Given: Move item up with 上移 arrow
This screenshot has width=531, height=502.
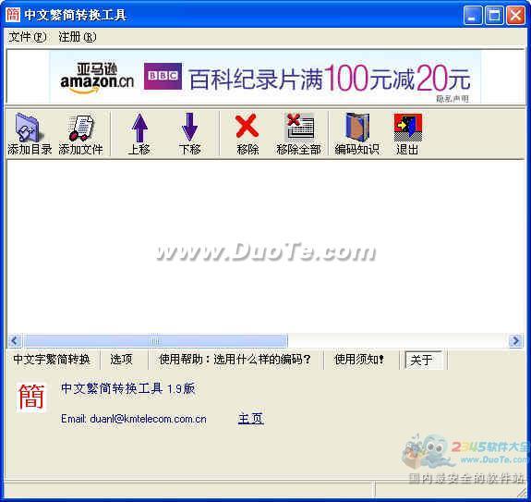Looking at the screenshot, I should coord(139,134).
